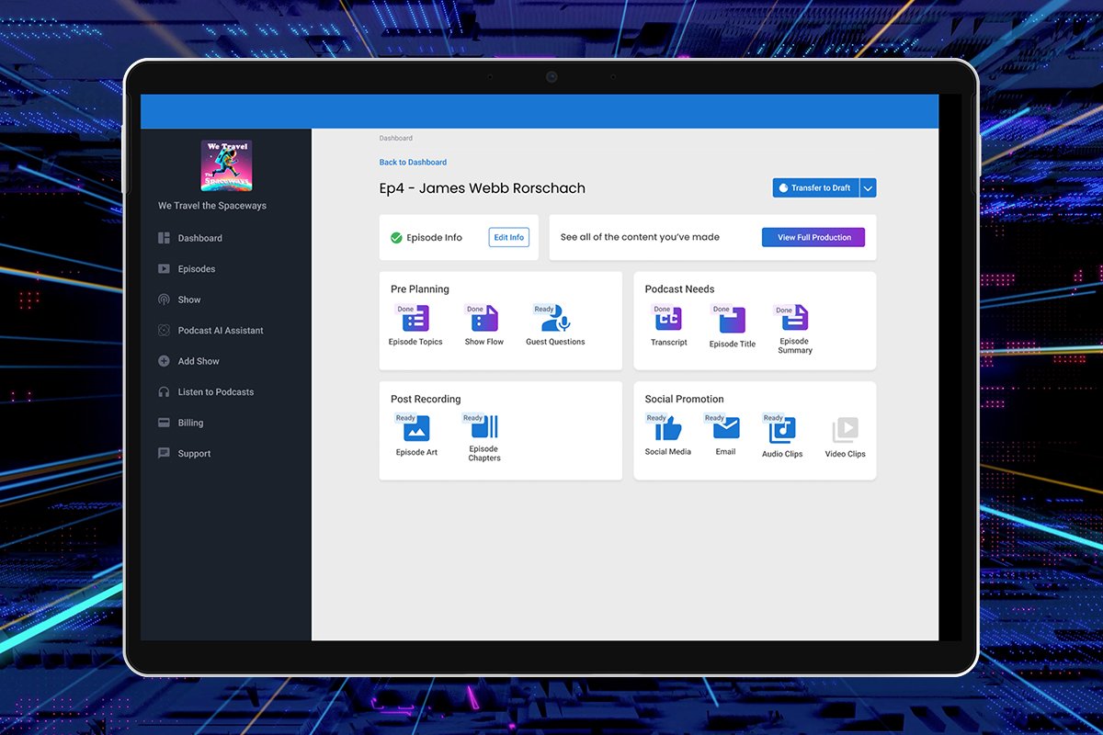Open the Guest Questions microphone icon
1103x735 pixels.
[555, 319]
